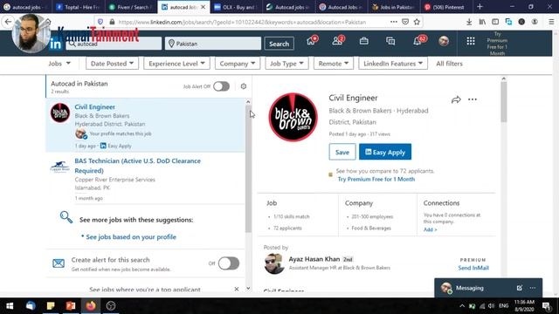Open the Jobs briefcase icon
The width and height of the screenshot is (559, 314).
tap(363, 41)
